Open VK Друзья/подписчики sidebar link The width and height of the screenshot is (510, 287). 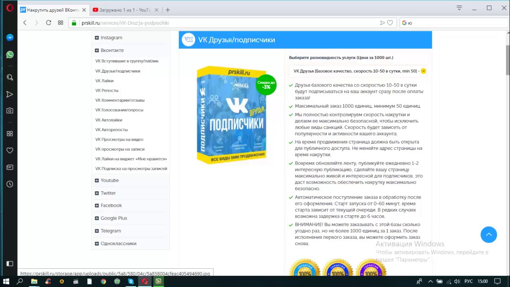pyautogui.click(x=118, y=71)
